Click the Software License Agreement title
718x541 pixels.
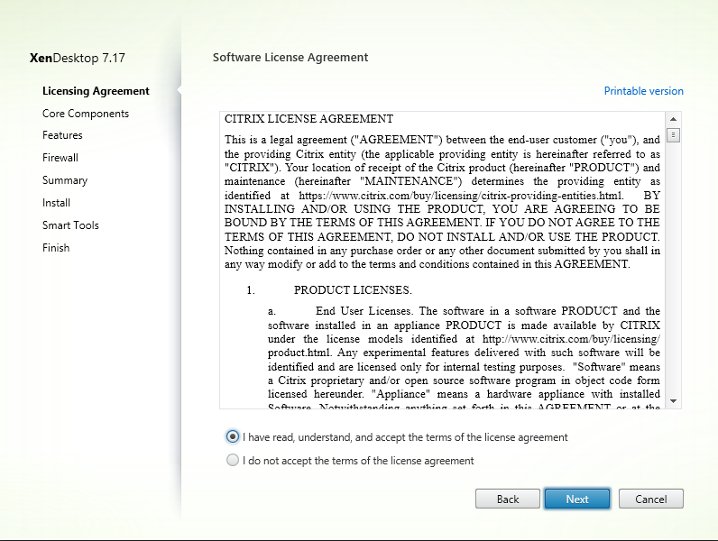290,58
